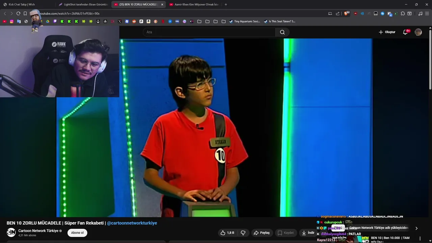
Task: Open Cartoon Network Türkiye channel name
Action: point(38,231)
